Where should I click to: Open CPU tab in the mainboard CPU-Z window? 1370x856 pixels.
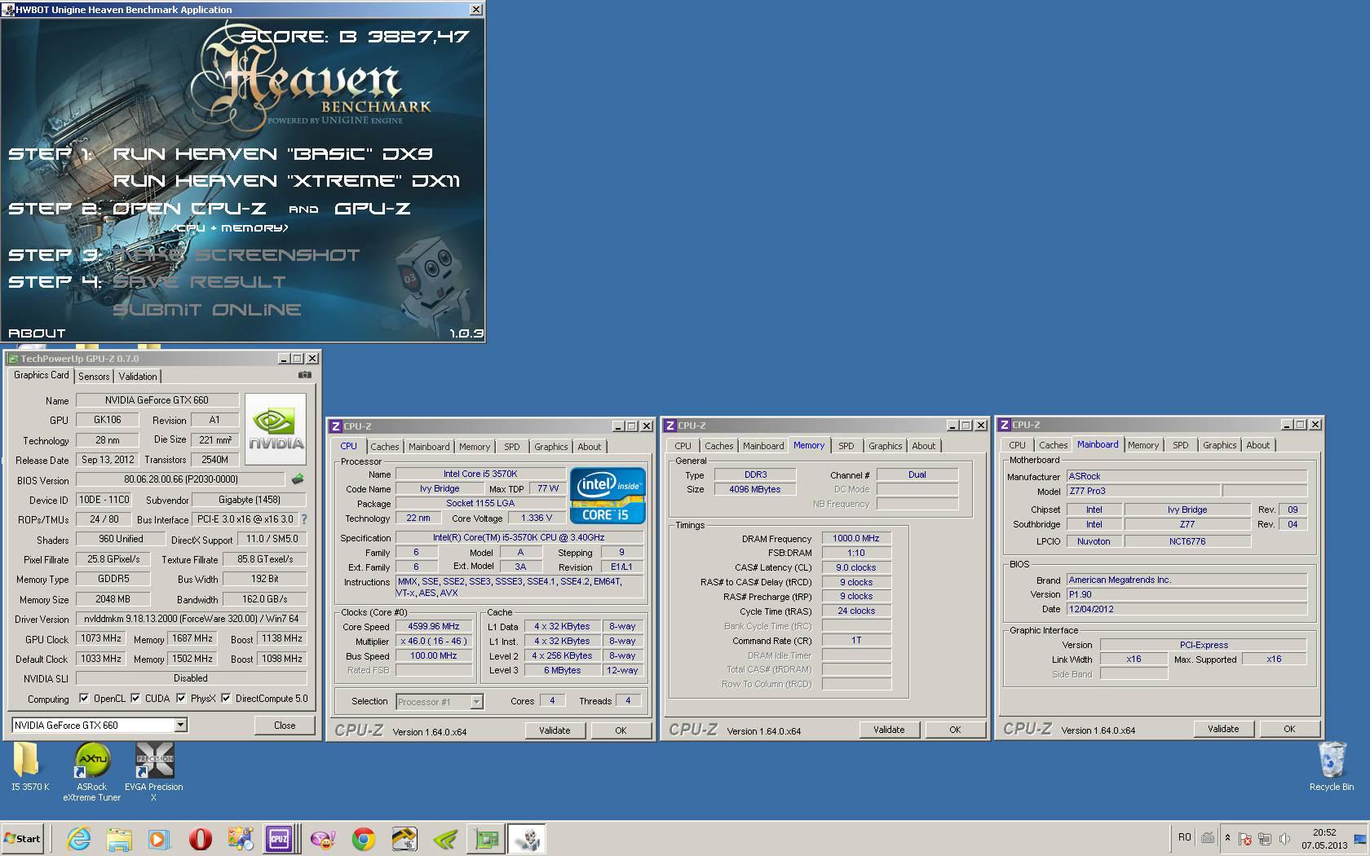tap(1018, 445)
